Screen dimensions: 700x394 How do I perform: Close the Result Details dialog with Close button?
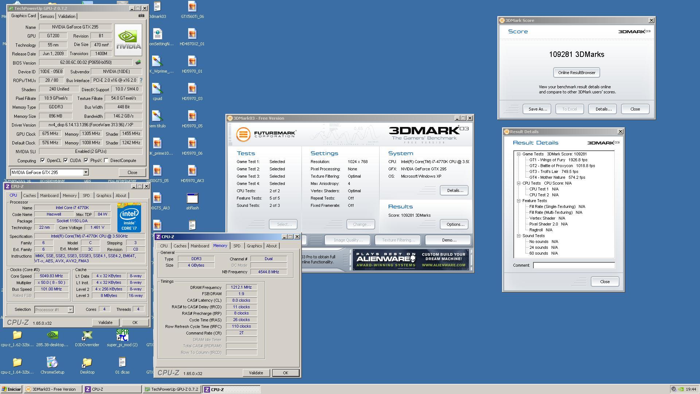point(604,282)
